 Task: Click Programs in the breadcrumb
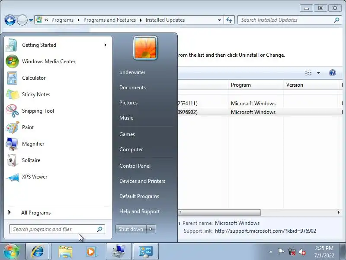62,20
